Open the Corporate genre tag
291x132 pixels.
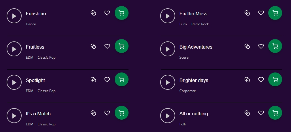tap(188, 91)
